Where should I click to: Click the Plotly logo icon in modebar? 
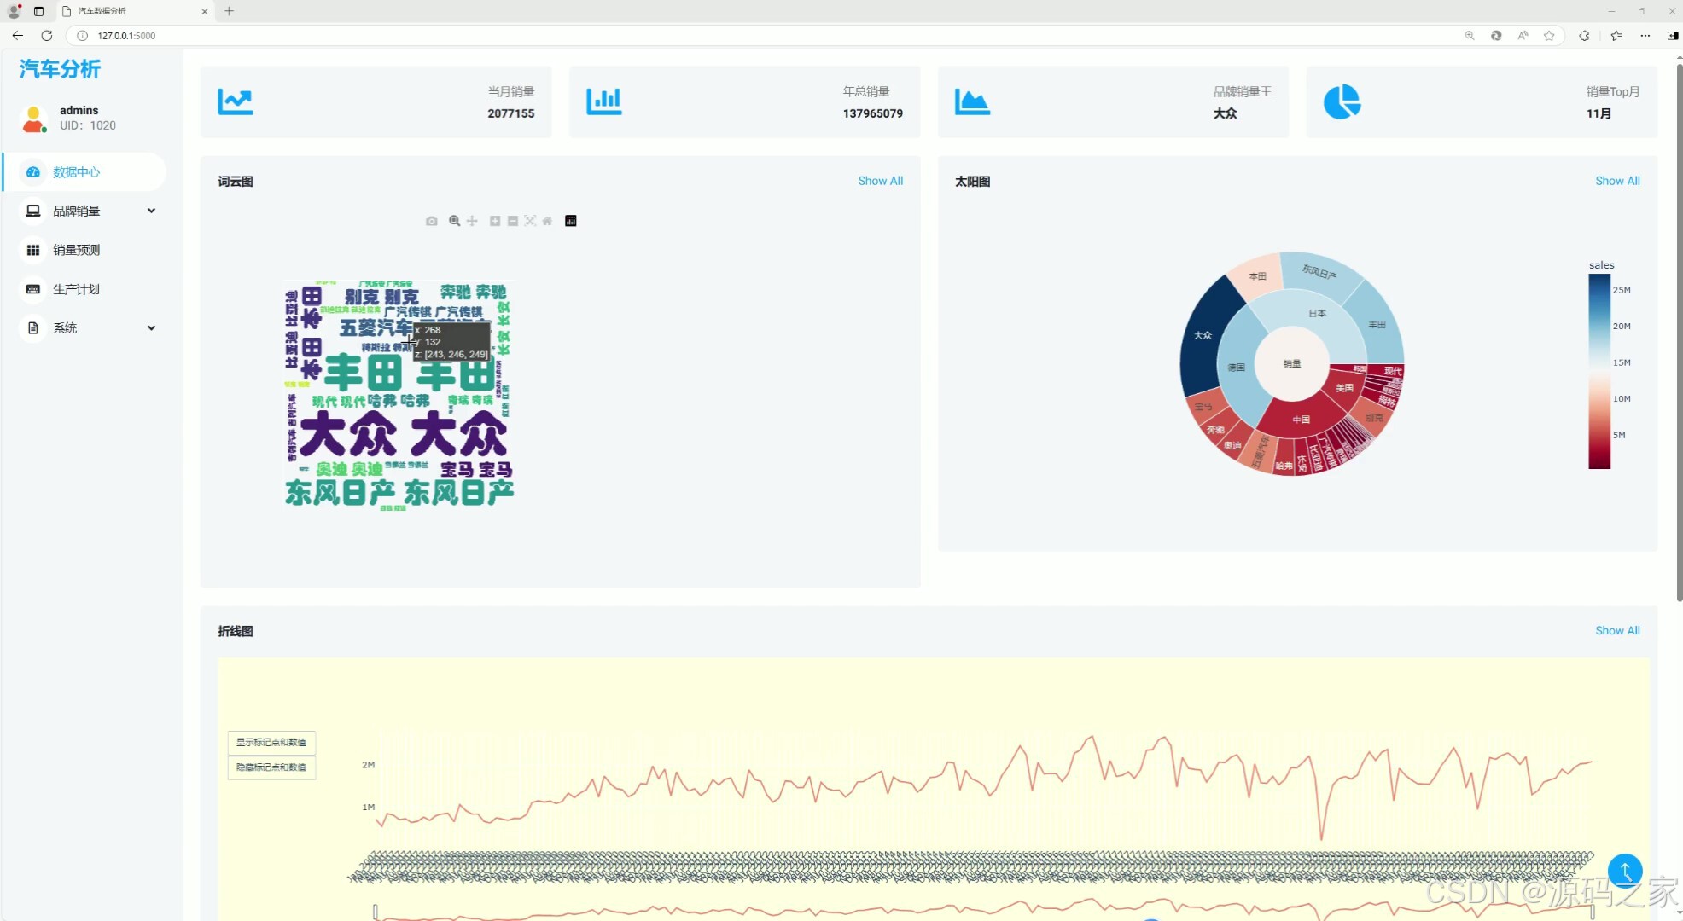tap(571, 221)
